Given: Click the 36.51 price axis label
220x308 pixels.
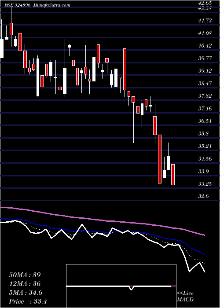Looking at the screenshot, I should 205,121.
